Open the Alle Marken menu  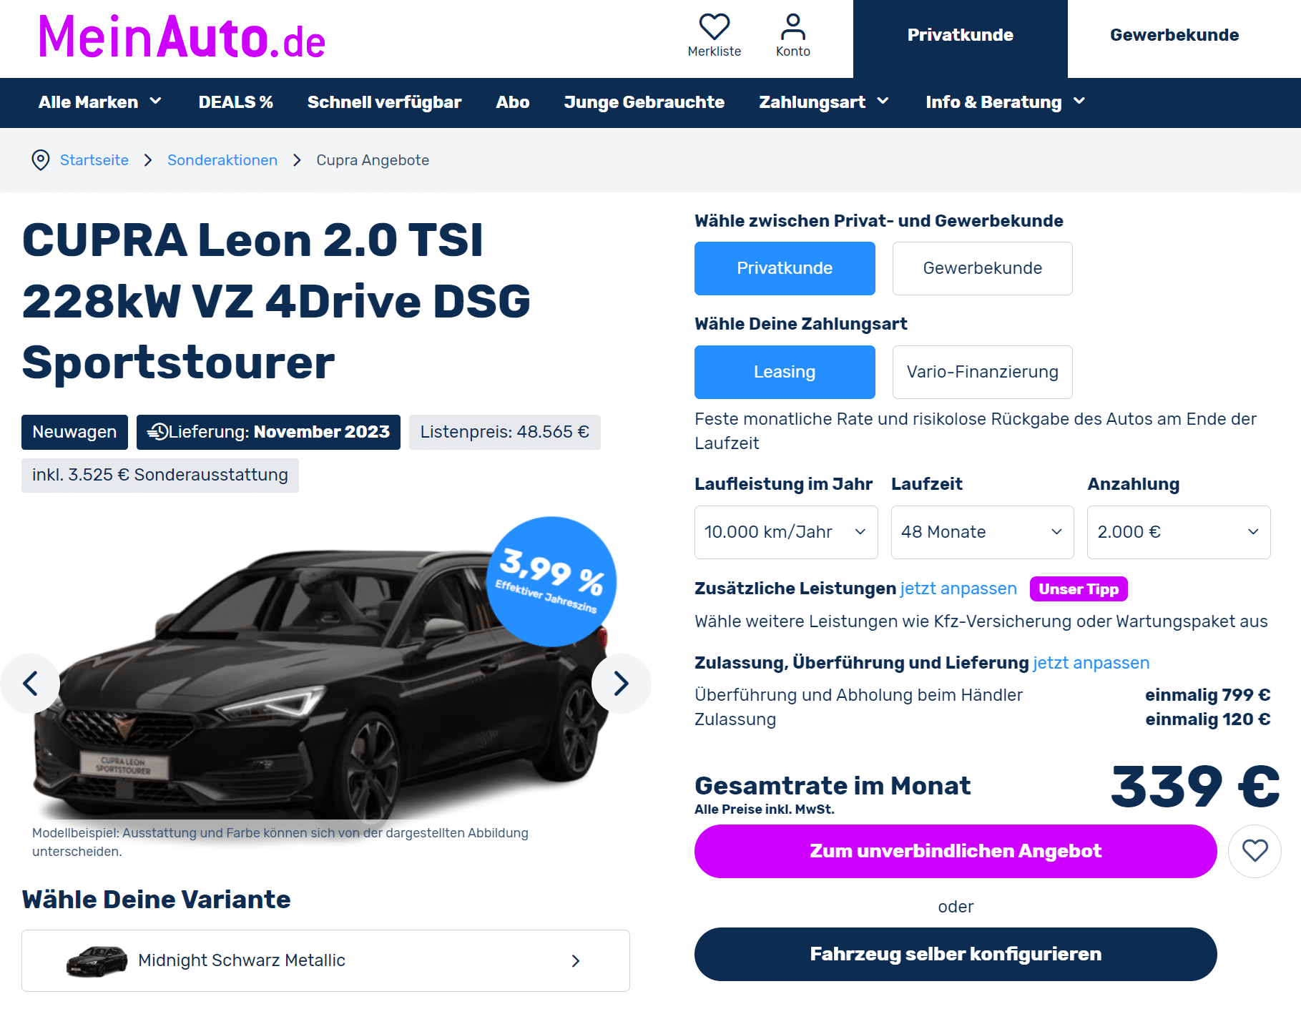pos(100,102)
